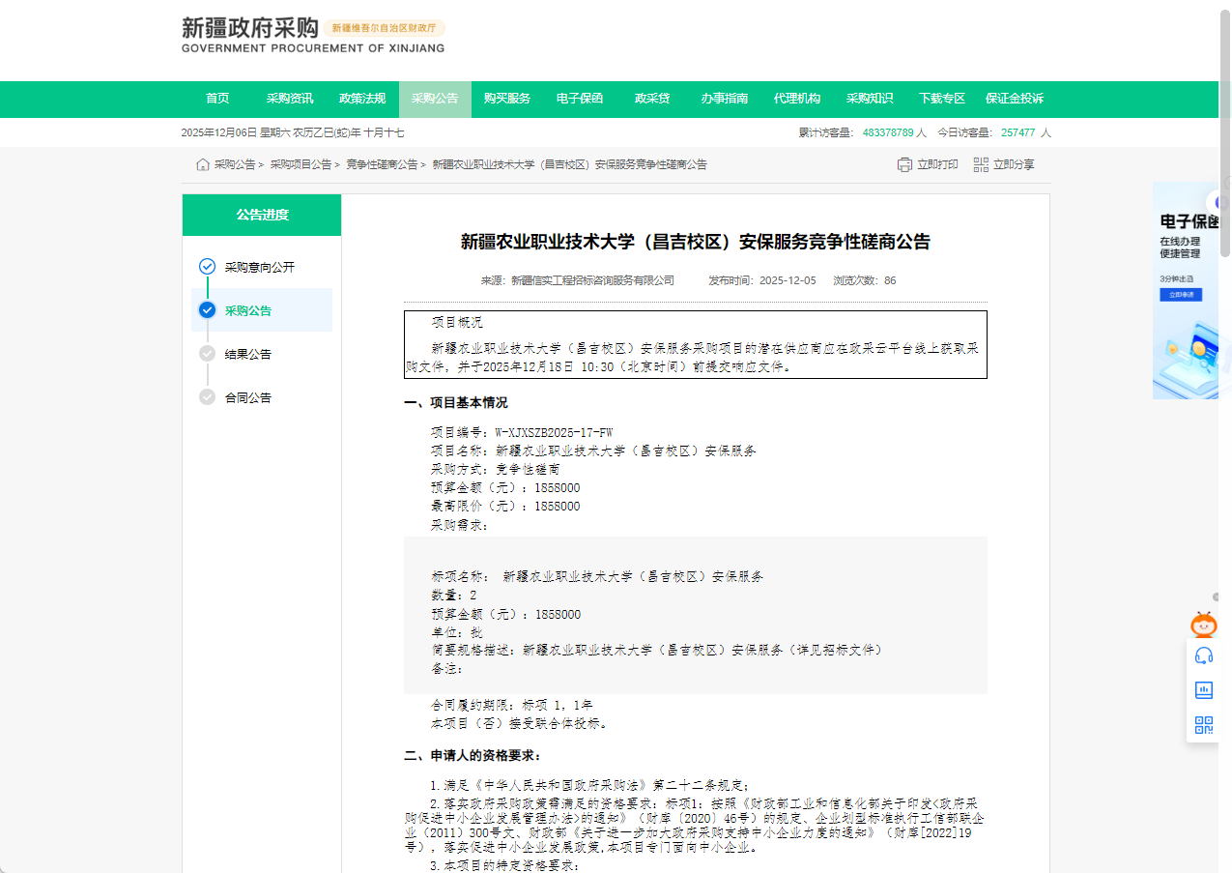Viewport: 1232px width, 873px height.
Task: Click the QR code icon for 立即分享
Action: (981, 165)
